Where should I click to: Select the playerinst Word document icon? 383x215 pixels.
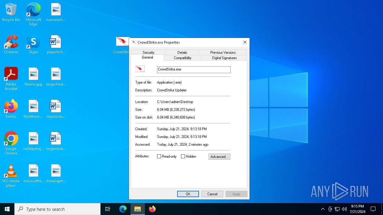coord(56,44)
